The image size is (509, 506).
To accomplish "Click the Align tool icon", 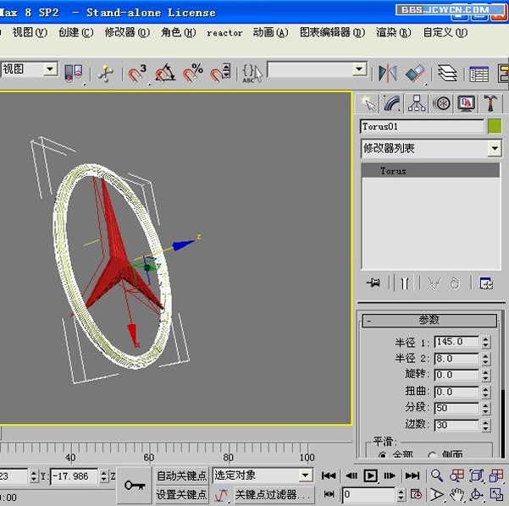I will [x=416, y=74].
